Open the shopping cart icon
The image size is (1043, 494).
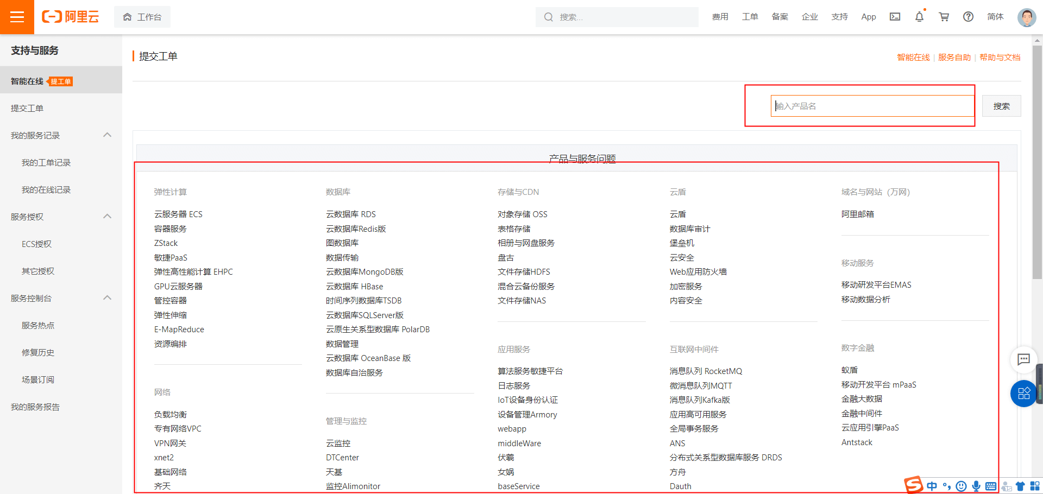(x=944, y=17)
